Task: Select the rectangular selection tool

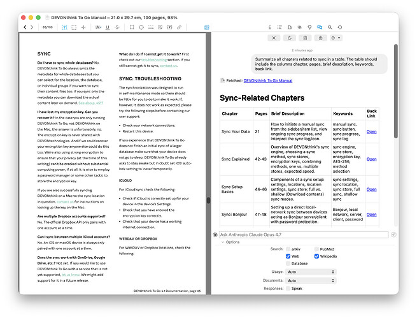Action: (x=74, y=27)
